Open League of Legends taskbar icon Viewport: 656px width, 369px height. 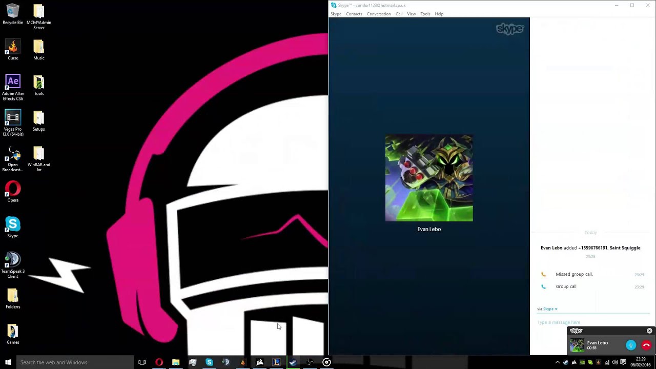(x=276, y=362)
